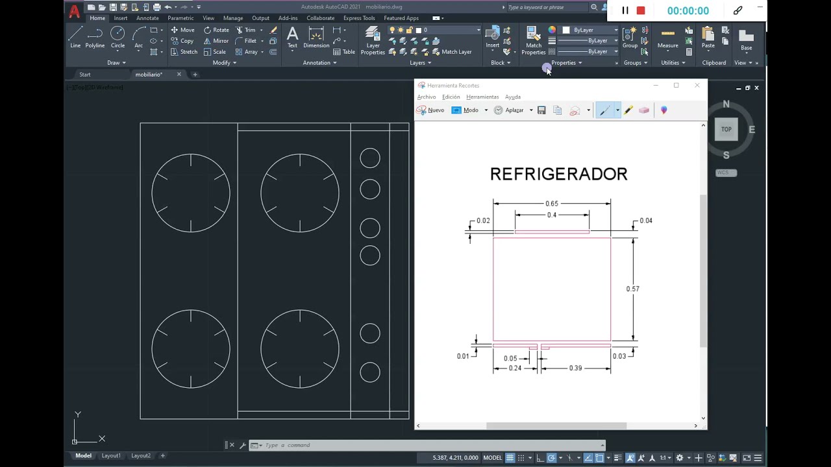Open Layer Properties manager
The image size is (831, 467).
373,40
